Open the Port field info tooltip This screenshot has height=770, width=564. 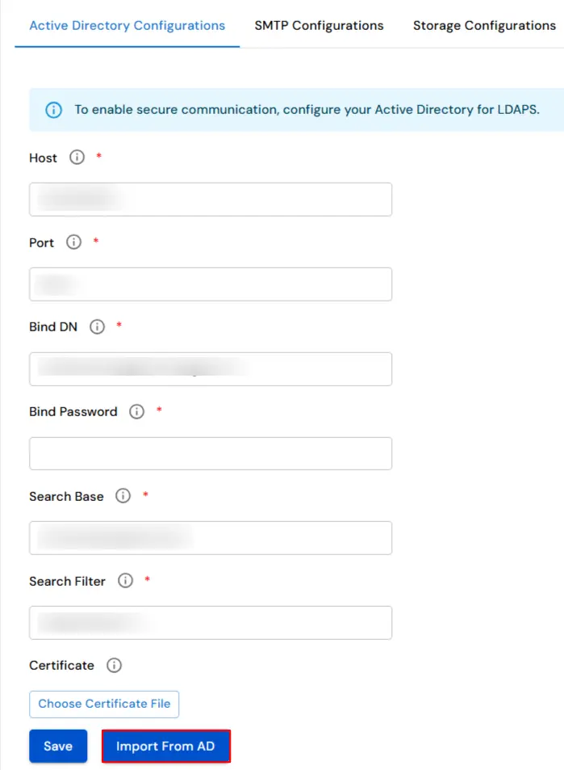(73, 242)
